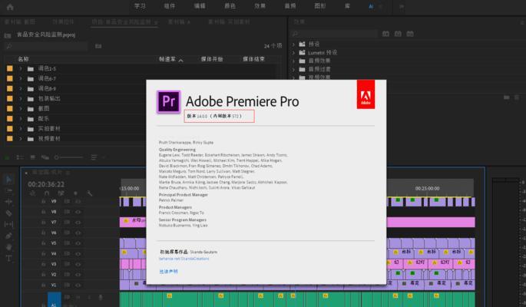
Task: Toggle V5 track output eye
Action: pyautogui.click(x=78, y=243)
